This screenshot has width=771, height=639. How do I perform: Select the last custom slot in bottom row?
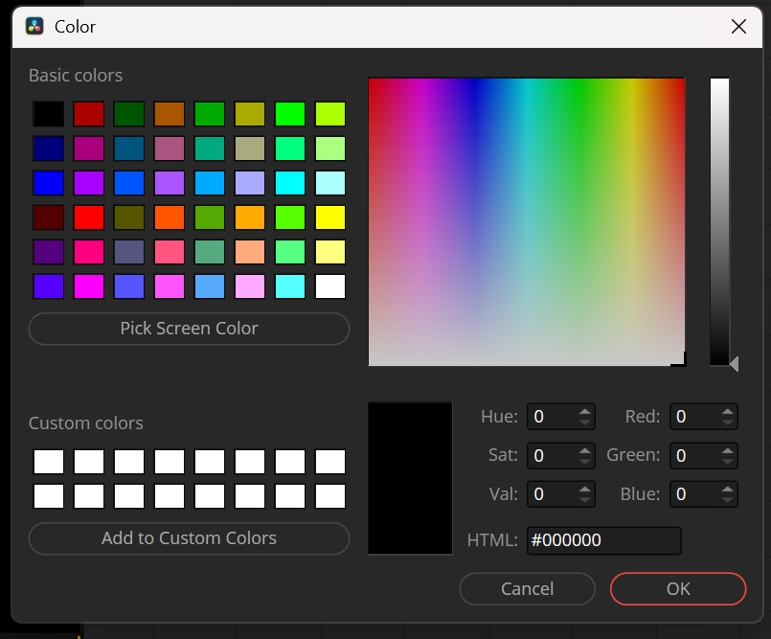coord(330,496)
